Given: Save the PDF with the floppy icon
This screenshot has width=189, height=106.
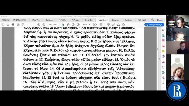Looking at the screenshot, I should [x=3, y=25].
